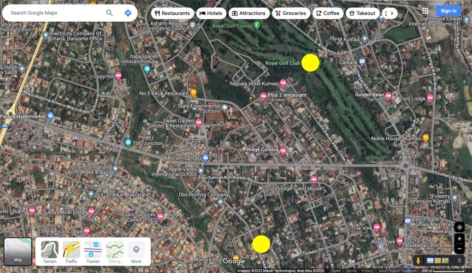Open the Terms link at the bottom
The width and height of the screenshot is (472, 273).
coord(351,271)
